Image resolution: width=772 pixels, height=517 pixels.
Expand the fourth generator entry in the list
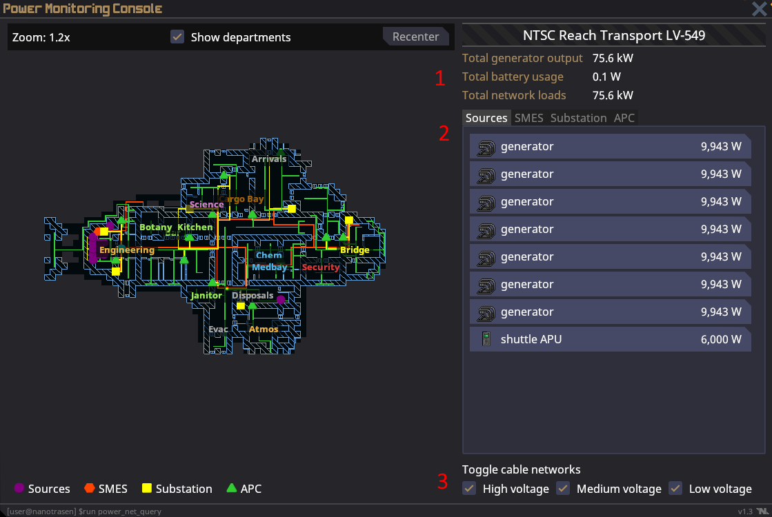(610, 229)
